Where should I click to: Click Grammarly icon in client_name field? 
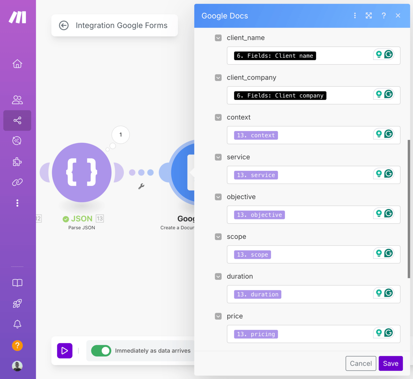389,54
